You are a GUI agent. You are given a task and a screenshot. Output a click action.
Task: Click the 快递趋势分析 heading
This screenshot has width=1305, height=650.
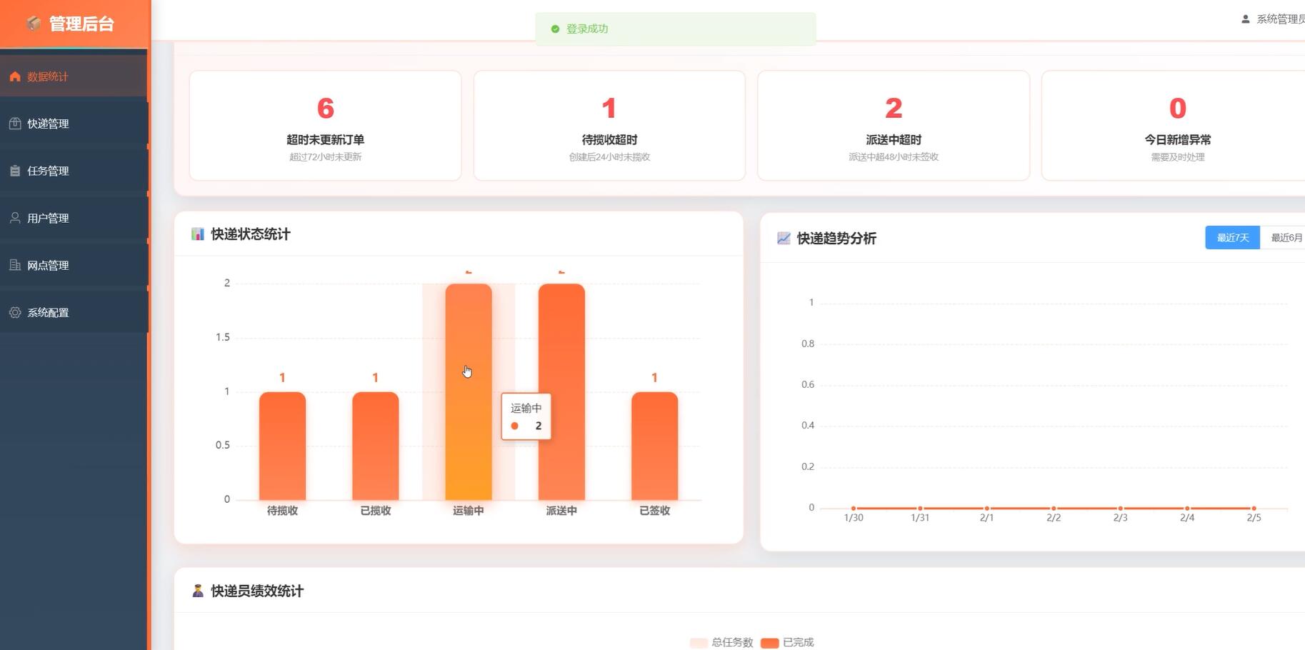[836, 239]
